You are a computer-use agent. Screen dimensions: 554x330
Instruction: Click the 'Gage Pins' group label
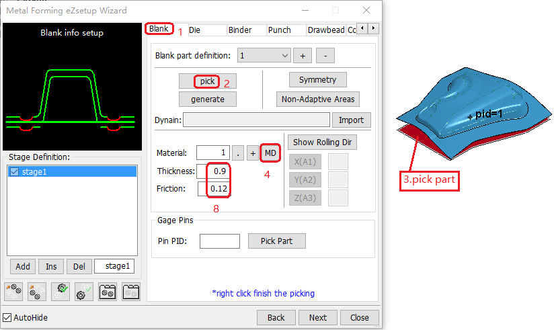pyautogui.click(x=175, y=220)
